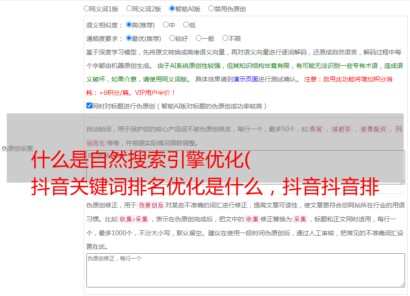Screen dimensions: 410x296
Task: Select the 同义词2版 radio option
Action: click(x=129, y=9)
